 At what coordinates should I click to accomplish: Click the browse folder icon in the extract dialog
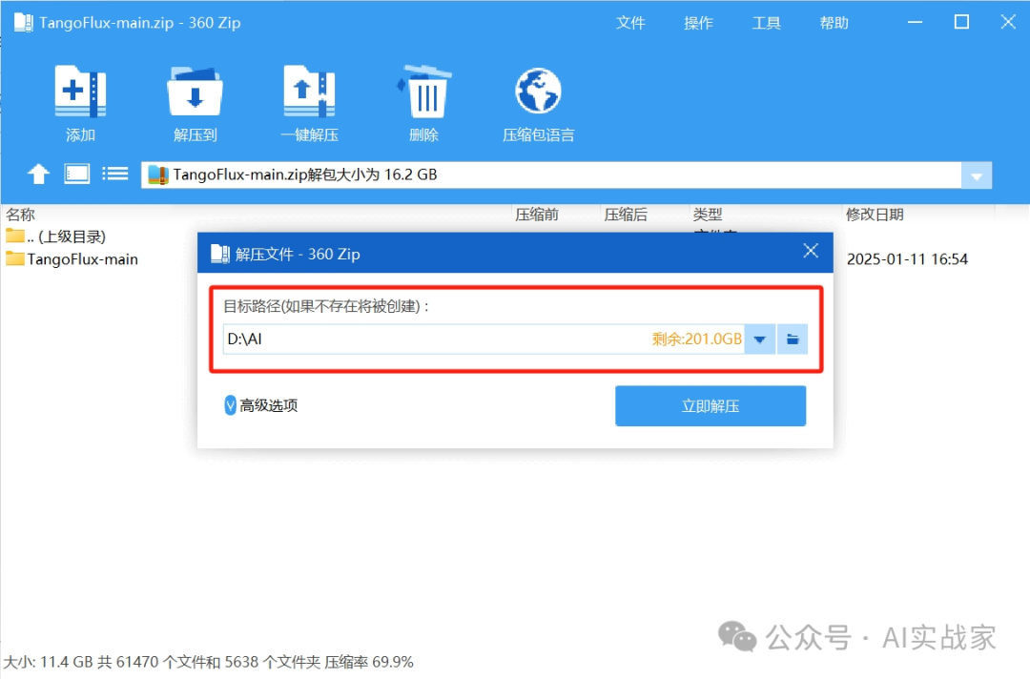pyautogui.click(x=793, y=339)
